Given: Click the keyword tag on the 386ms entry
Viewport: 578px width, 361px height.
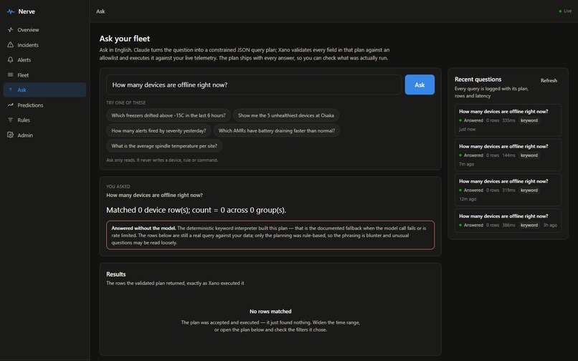Looking at the screenshot, I should pyautogui.click(x=529, y=225).
